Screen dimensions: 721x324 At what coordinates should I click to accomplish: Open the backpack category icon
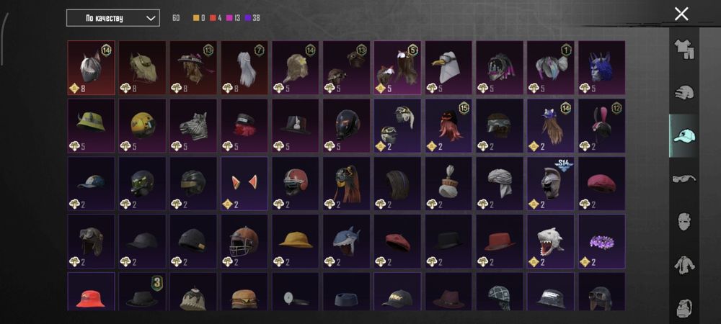click(684, 307)
